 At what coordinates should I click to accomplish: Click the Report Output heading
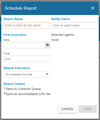tap(14, 84)
